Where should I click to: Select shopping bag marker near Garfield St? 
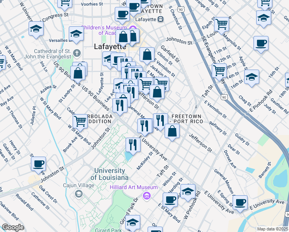(147, 55)
